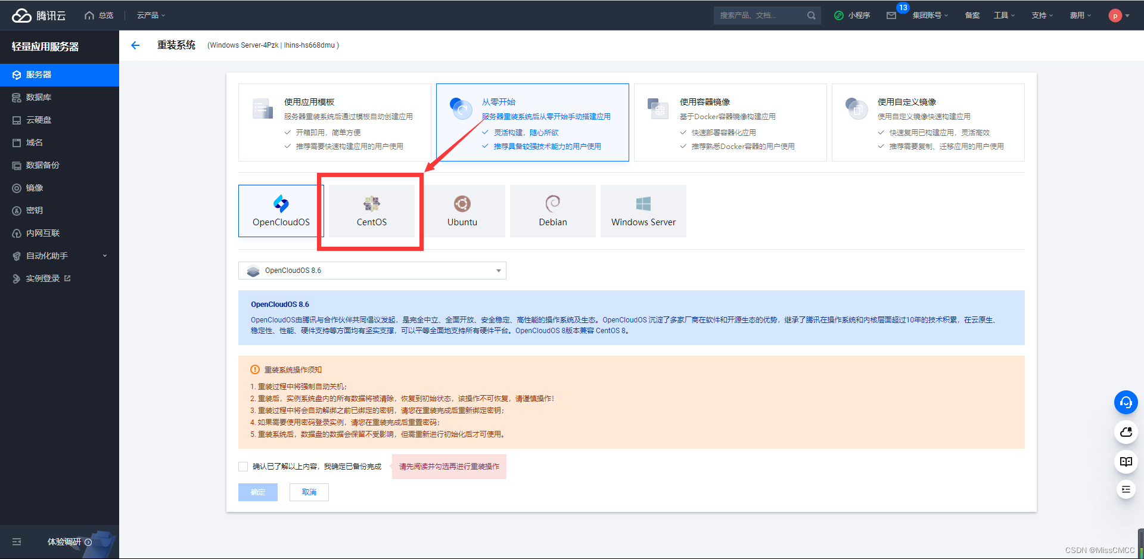
Task: Open the 镜像 sidebar item
Action: tap(60, 188)
